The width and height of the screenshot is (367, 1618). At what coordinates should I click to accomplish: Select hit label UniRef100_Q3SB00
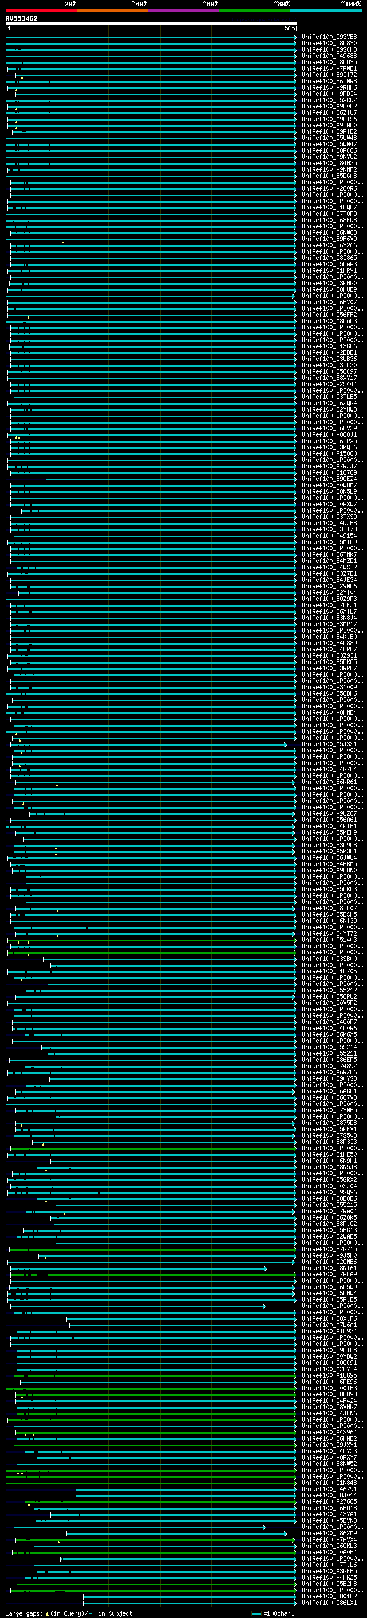click(x=329, y=959)
